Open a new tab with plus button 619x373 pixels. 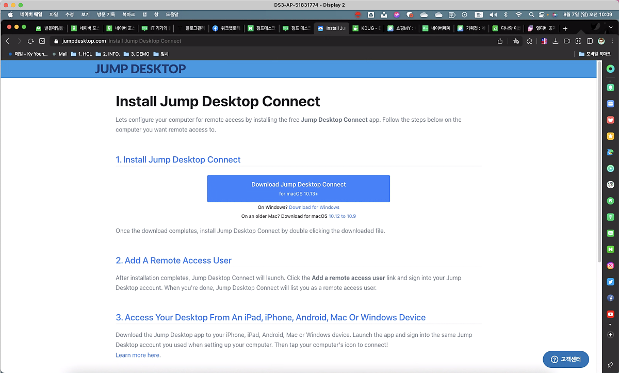pyautogui.click(x=565, y=28)
